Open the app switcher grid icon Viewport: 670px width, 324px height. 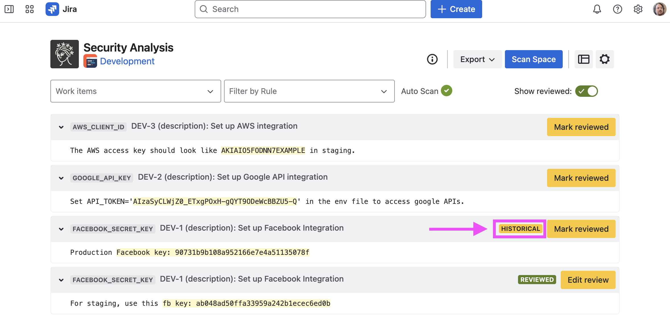(30, 9)
